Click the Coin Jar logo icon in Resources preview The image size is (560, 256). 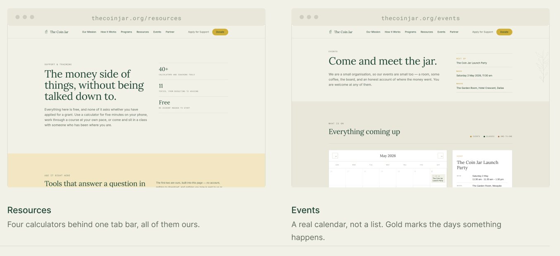point(46,32)
